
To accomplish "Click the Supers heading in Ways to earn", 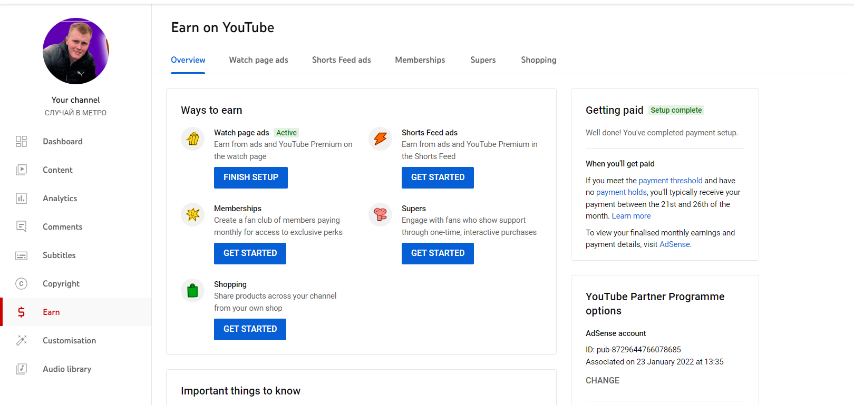I will click(x=414, y=209).
